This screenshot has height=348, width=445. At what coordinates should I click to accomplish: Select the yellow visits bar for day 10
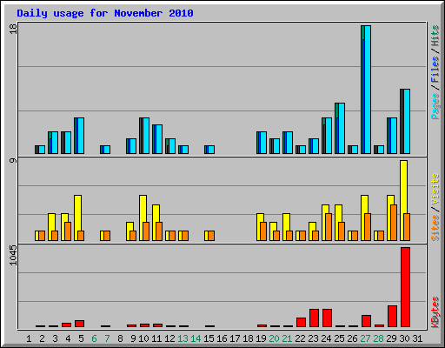point(143,217)
